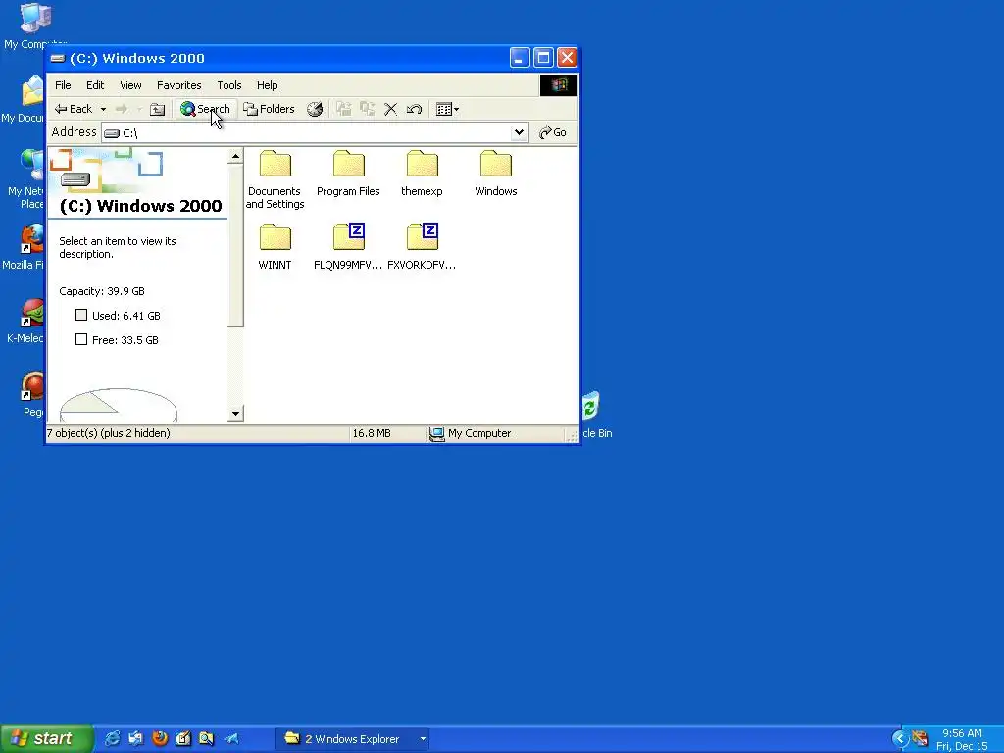1004x753 pixels.
Task: Open the Help menu
Action: coord(267,85)
